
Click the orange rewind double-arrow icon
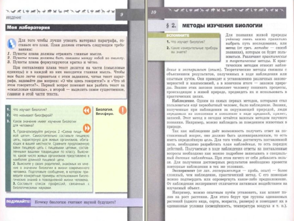(87, 110)
